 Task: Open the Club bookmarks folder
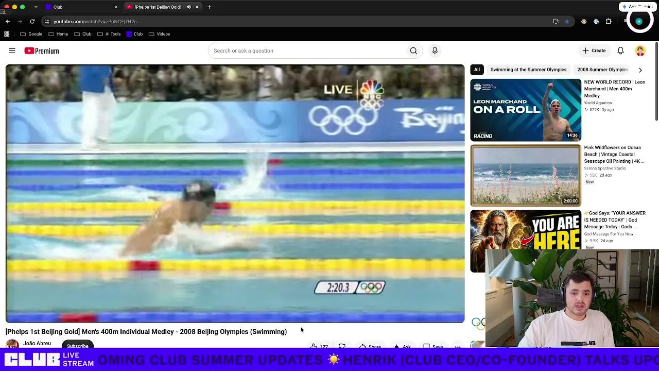82,34
